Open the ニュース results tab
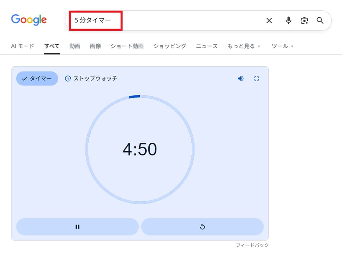The width and height of the screenshot is (342, 254). pyautogui.click(x=207, y=46)
